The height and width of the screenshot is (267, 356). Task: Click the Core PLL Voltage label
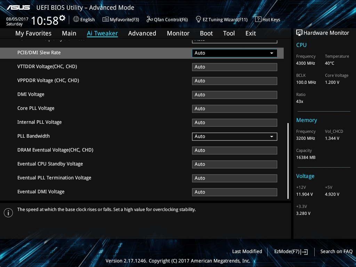[36, 108]
